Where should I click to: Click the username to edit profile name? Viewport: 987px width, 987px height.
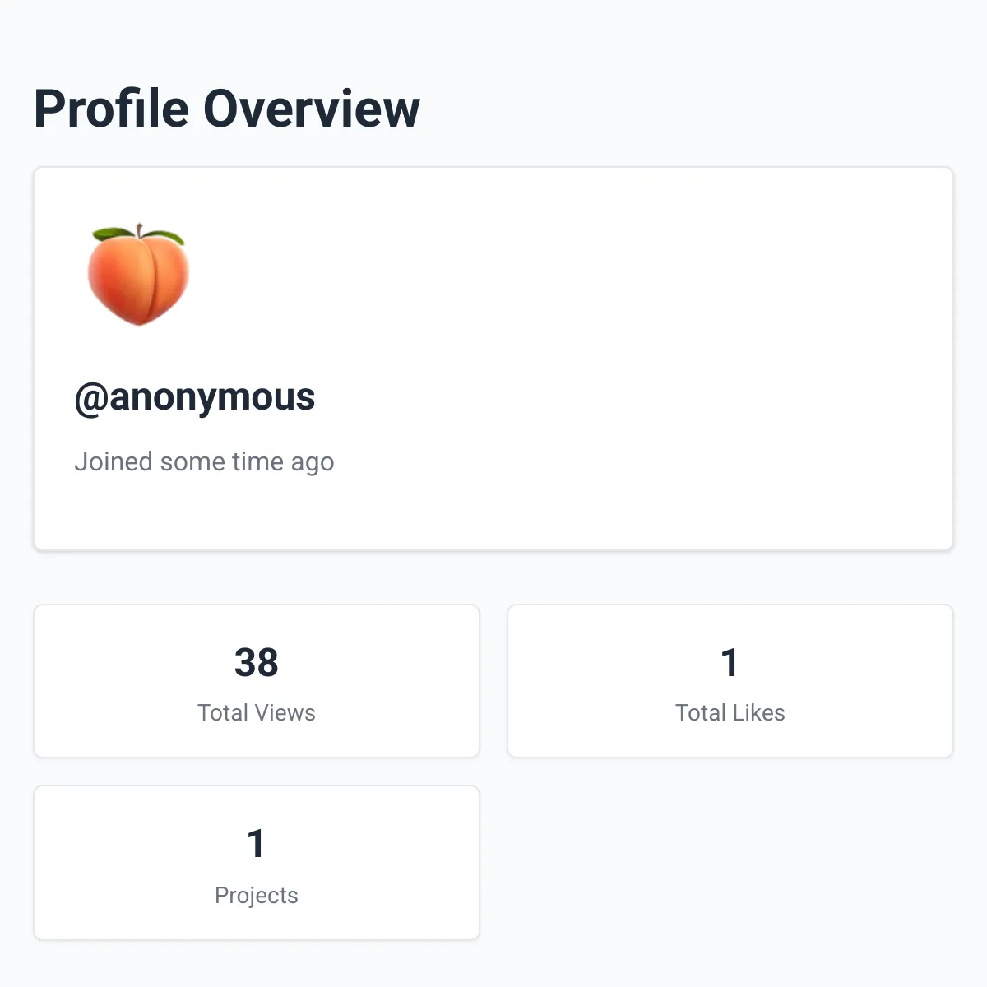click(x=195, y=396)
